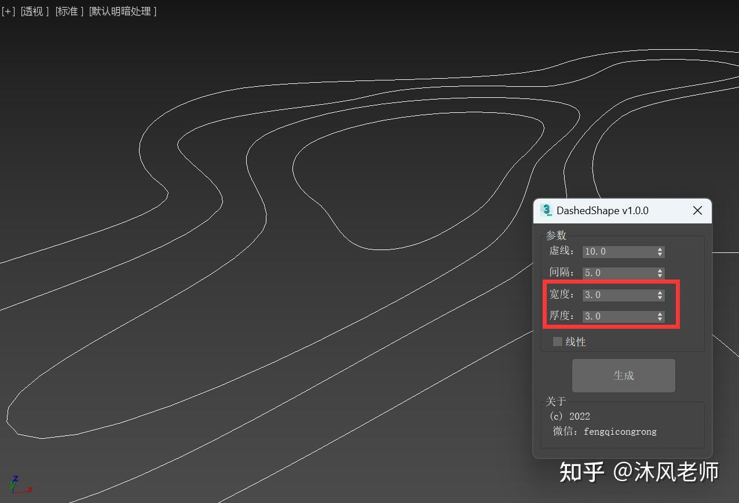
Task: Increase the 宽度 value using its spinner arrow
Action: coord(659,292)
